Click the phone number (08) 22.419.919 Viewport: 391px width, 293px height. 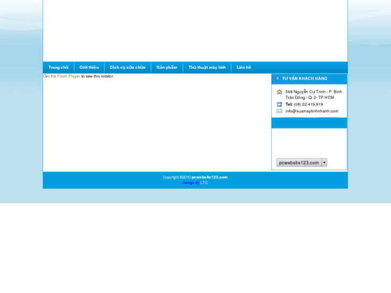(x=308, y=104)
